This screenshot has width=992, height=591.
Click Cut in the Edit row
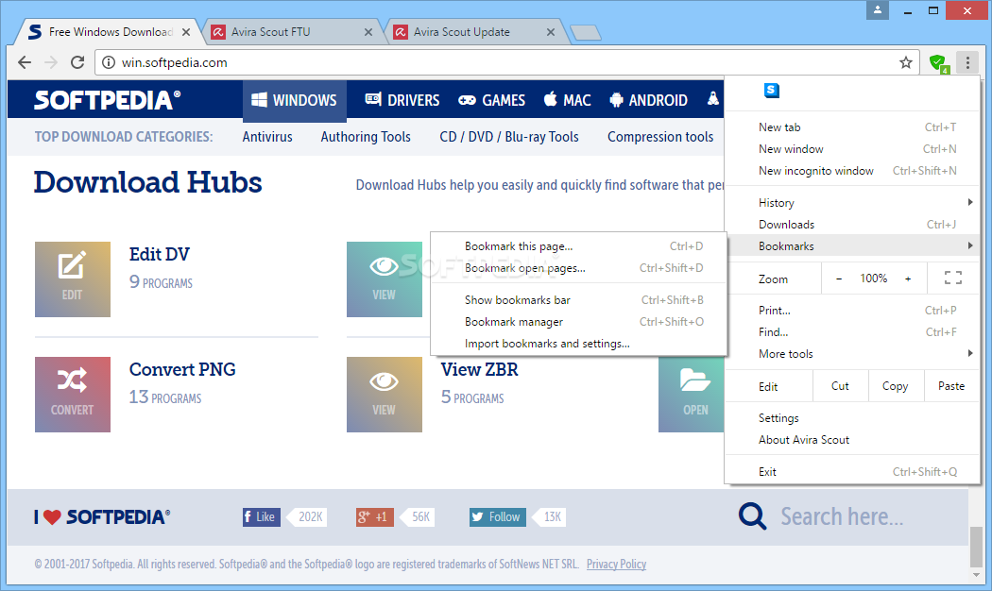(840, 386)
